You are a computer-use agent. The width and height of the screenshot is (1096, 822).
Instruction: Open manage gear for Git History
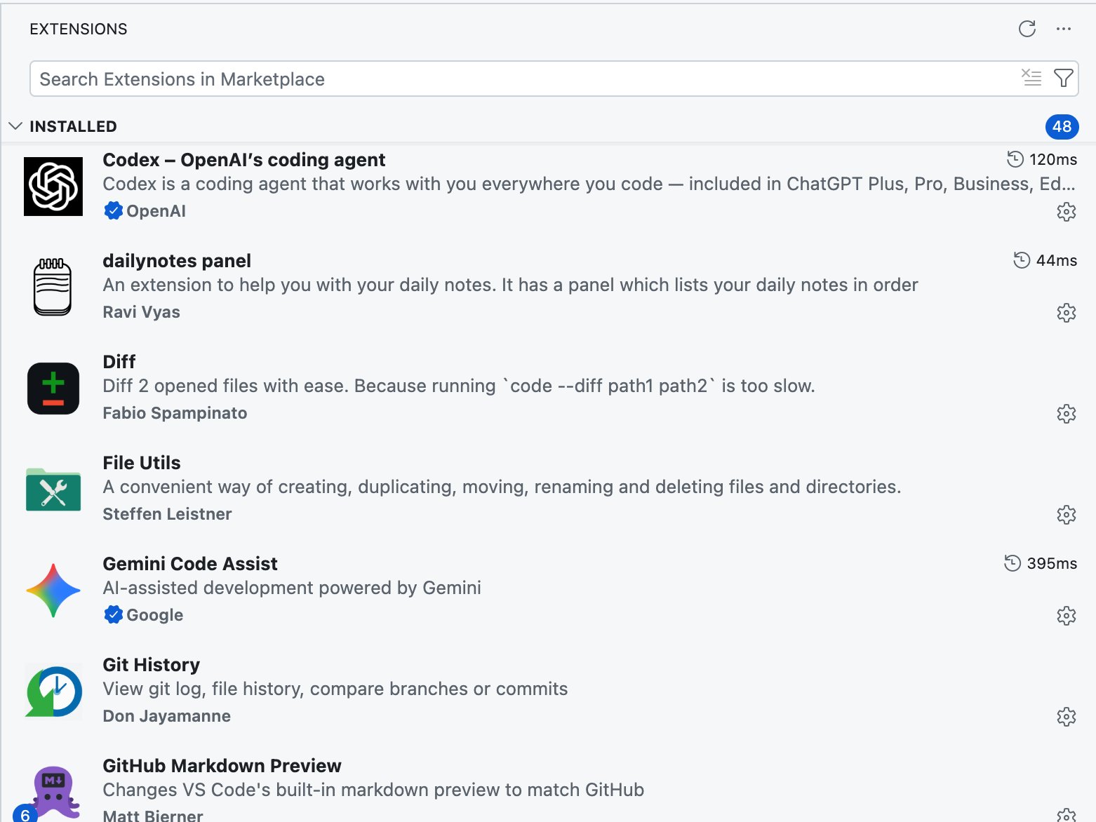pyautogui.click(x=1067, y=717)
